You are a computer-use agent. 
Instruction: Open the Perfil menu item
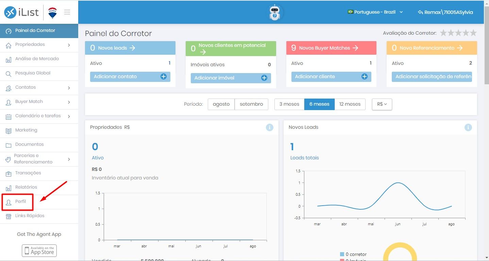39,202
